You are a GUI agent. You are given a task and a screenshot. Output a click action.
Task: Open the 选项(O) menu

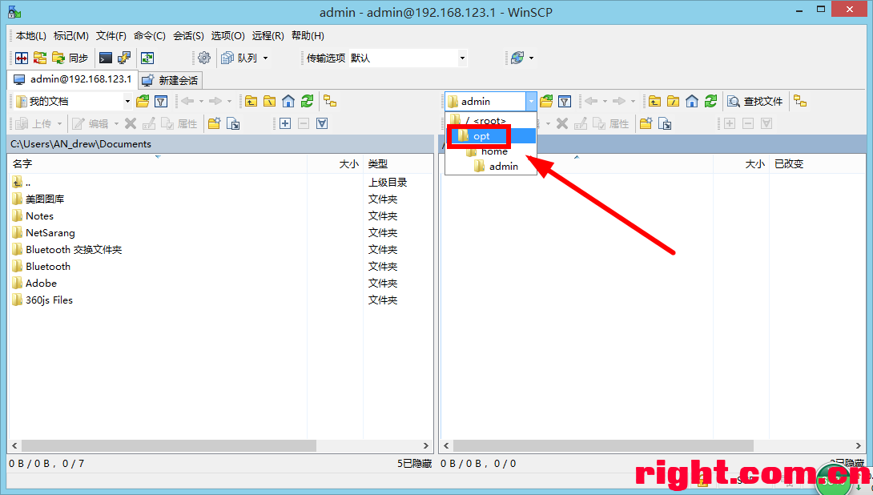point(227,35)
